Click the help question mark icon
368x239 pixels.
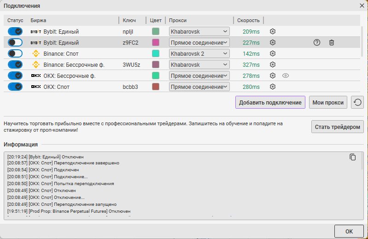[317, 42]
